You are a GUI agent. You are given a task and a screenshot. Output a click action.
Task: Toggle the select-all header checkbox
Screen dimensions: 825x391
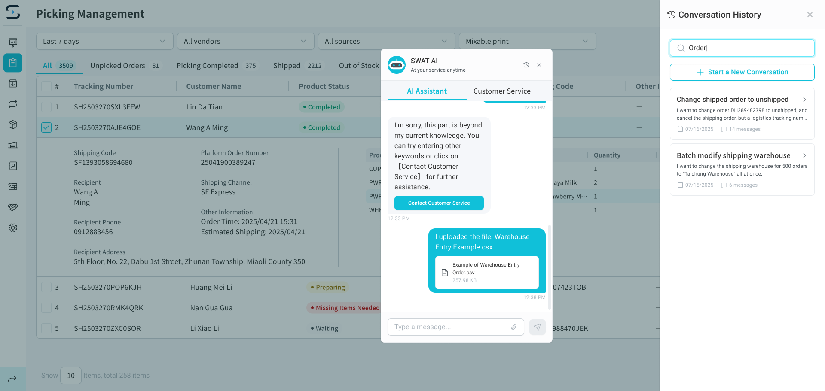click(x=46, y=86)
